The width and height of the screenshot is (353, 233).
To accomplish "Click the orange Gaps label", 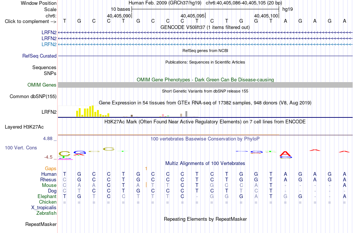I will 51,169.
